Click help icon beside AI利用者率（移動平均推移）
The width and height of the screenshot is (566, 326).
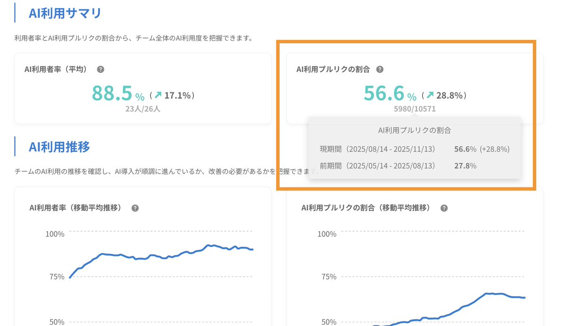[135, 208]
